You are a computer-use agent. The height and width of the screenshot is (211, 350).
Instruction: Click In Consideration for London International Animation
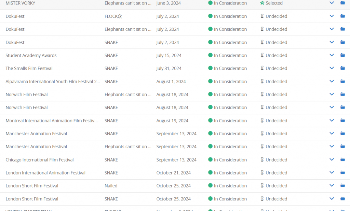coord(230,173)
